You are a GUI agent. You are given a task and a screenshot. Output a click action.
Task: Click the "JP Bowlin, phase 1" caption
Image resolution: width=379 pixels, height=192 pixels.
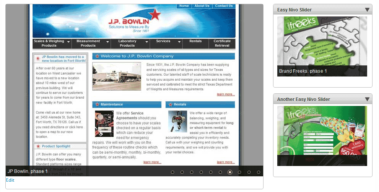point(28,171)
